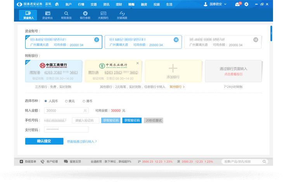The height and width of the screenshot is (182, 287).
Task: Open 投顾 menu
Action: tap(157, 4)
